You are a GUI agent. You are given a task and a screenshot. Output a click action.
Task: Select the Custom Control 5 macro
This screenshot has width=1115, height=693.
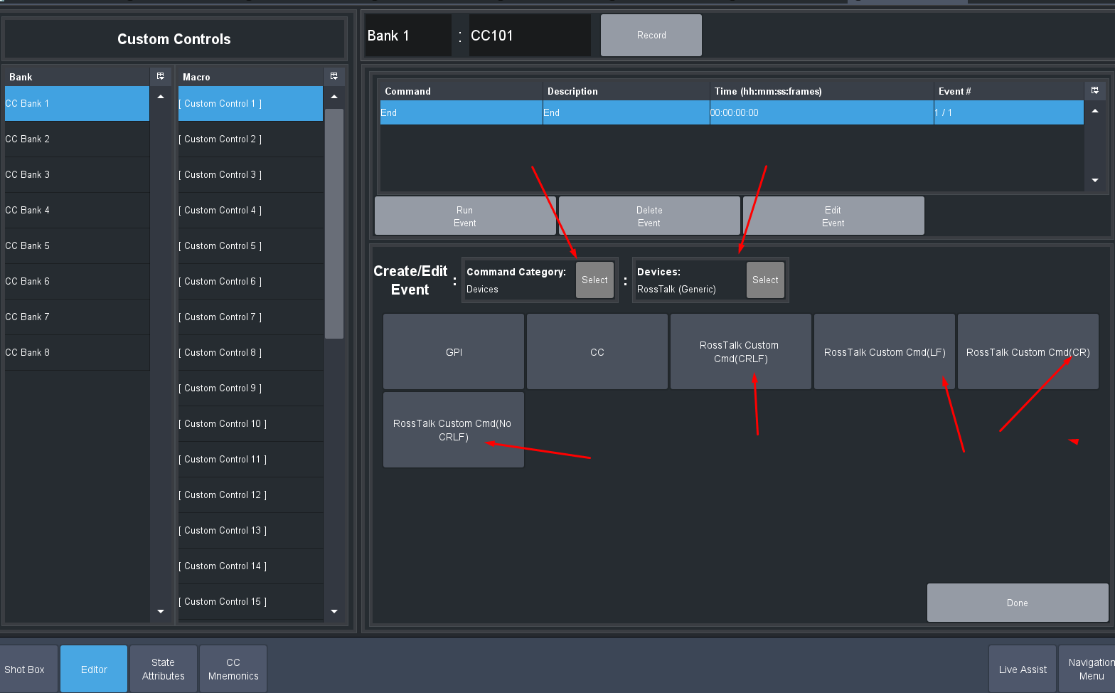point(250,246)
